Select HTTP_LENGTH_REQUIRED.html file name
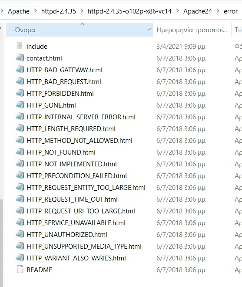The width and height of the screenshot is (242, 287). pos(71,128)
